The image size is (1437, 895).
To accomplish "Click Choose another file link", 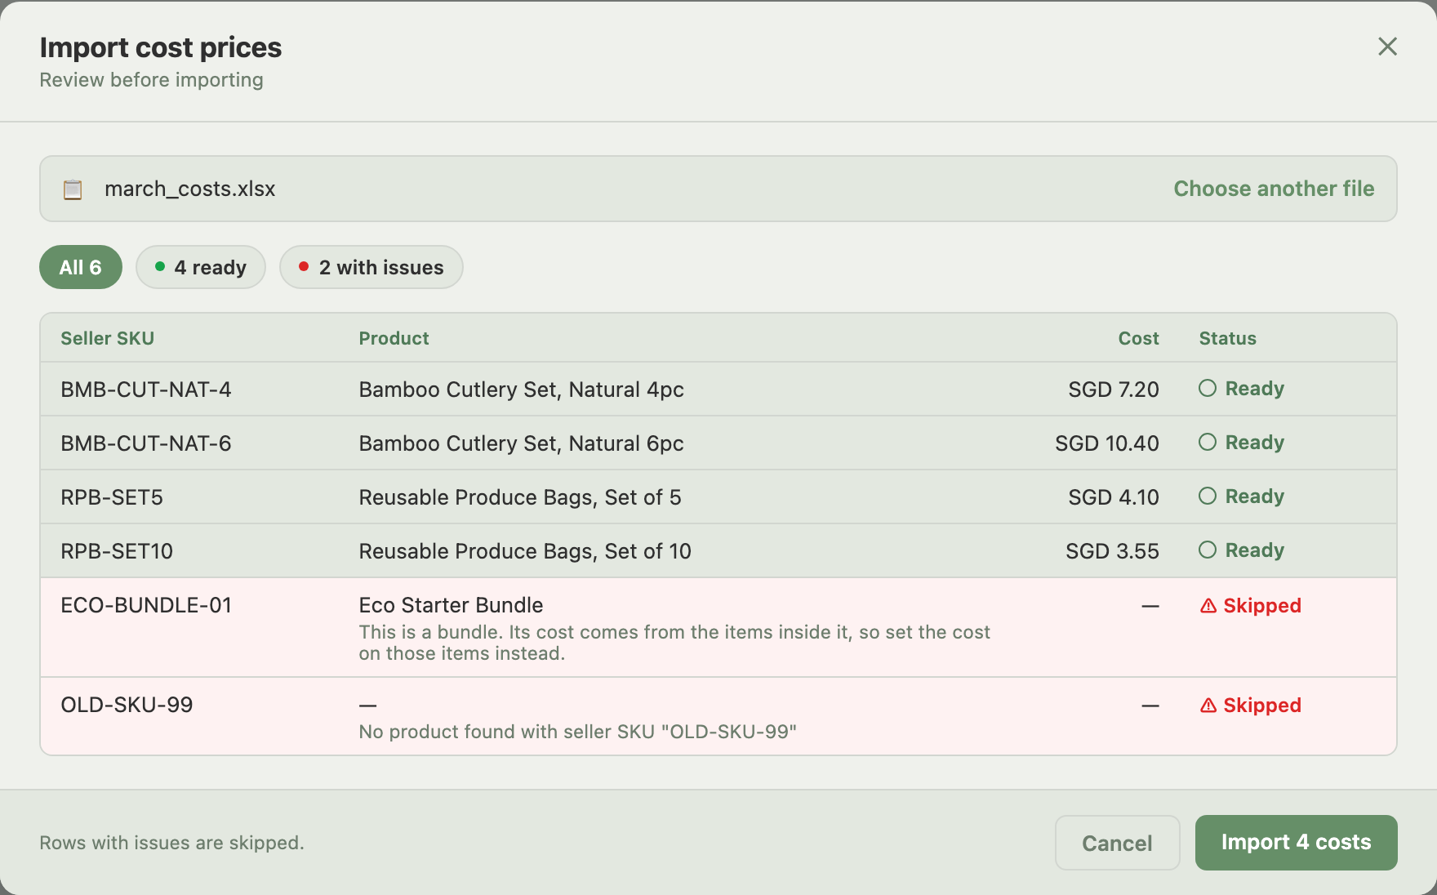I will (1274, 189).
